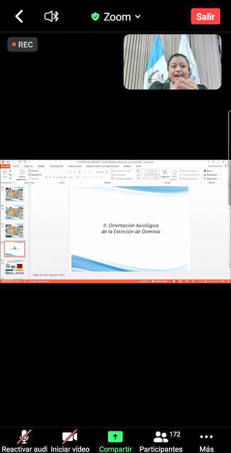The height and width of the screenshot is (453, 231).
Task: Switch to the TRANSICIONES ribbon tab
Action: (x=56, y=166)
